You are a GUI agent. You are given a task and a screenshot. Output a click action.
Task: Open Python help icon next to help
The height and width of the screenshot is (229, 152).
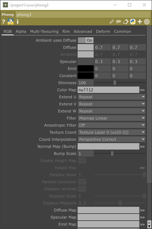click(x=11, y=22)
